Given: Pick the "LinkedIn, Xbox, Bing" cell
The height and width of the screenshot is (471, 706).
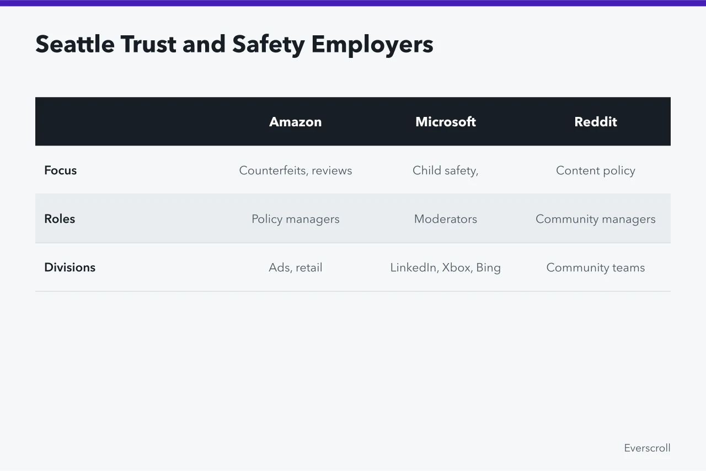Looking at the screenshot, I should [446, 267].
